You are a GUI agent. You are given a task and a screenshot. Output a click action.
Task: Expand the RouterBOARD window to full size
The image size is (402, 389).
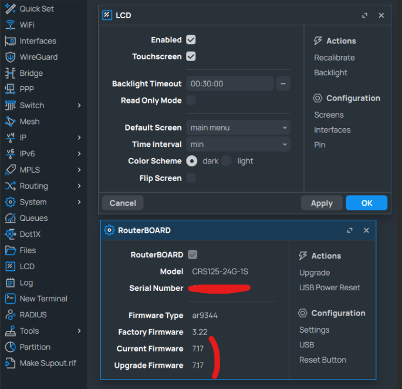coord(350,230)
